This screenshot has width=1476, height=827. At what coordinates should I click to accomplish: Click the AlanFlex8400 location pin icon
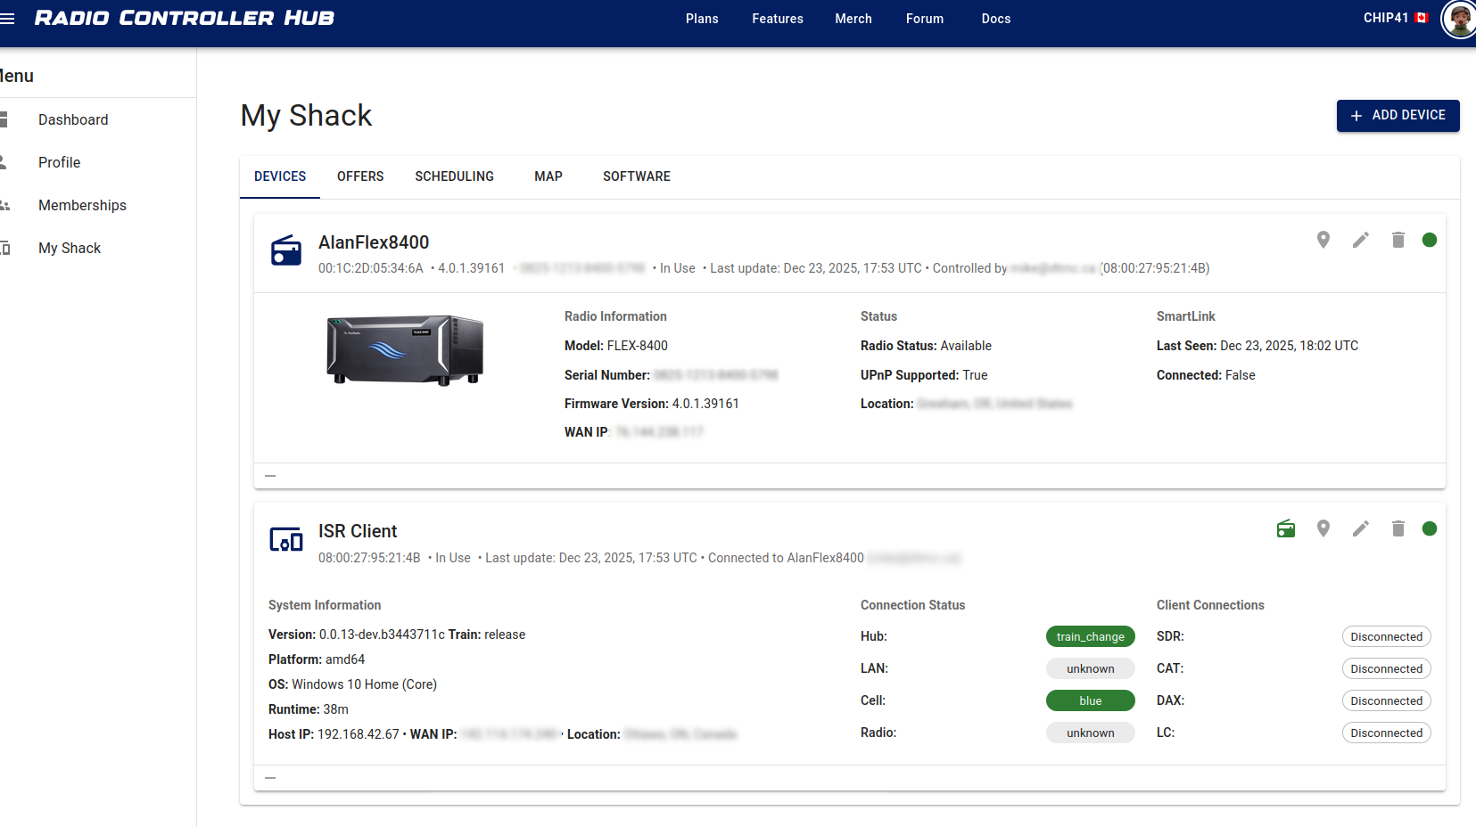click(1323, 240)
